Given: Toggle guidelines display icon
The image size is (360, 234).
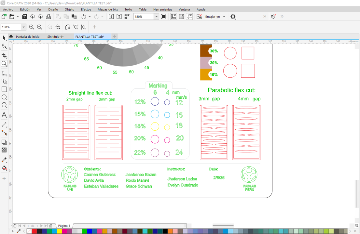Looking at the screenshot, I should coord(189,17).
